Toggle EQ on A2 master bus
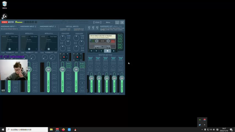235x132 pixels. [x=98, y=67]
